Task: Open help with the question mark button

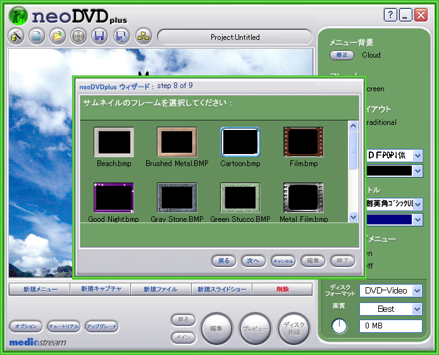Action: tap(390, 15)
